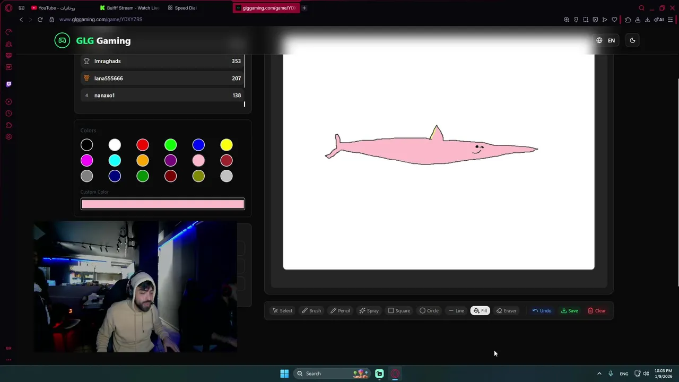Pick the navy blue swatch

[115, 176]
